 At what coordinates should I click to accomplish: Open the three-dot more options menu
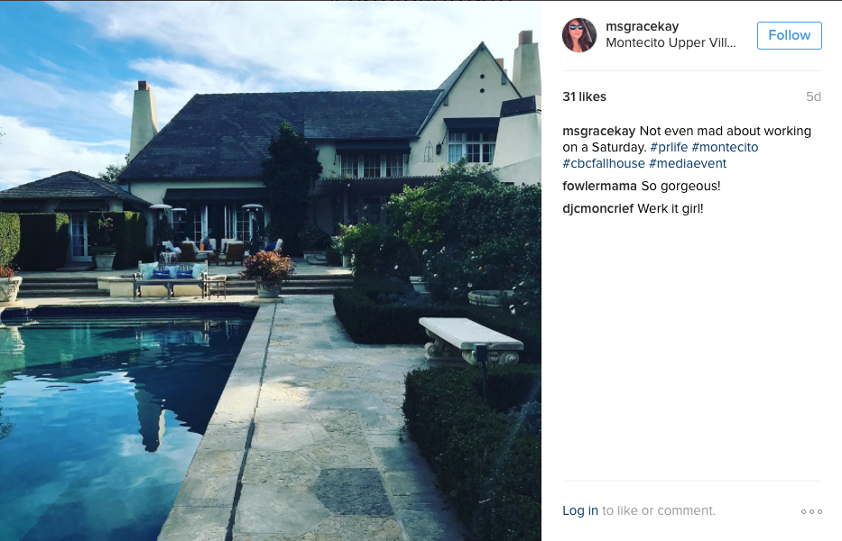811,511
